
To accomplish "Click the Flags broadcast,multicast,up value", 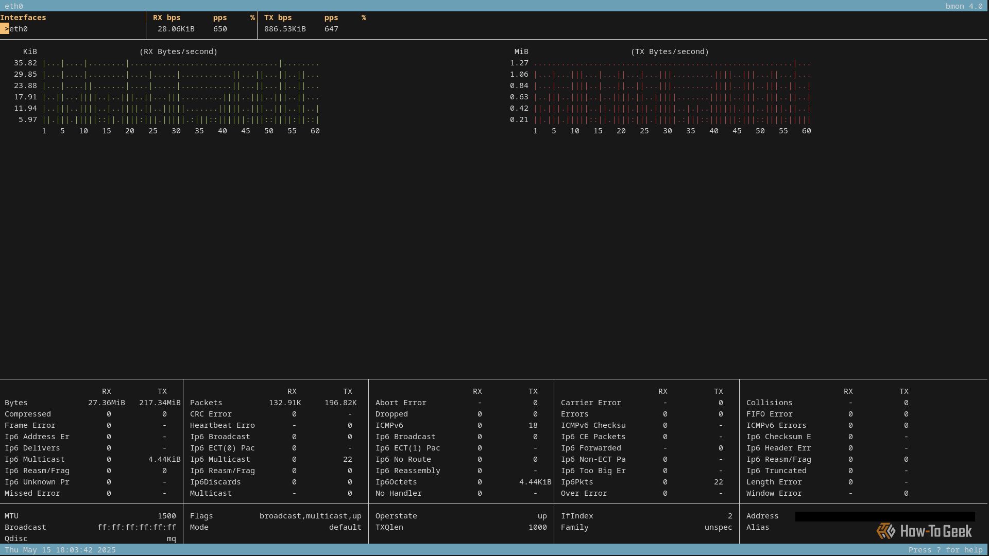I will click(x=310, y=516).
